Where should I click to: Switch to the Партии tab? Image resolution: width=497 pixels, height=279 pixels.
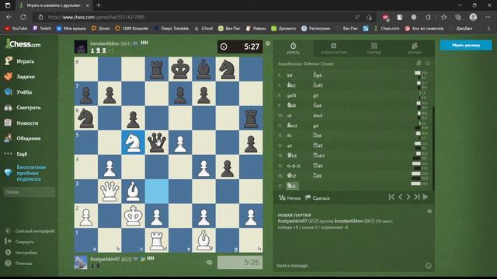(x=374, y=48)
